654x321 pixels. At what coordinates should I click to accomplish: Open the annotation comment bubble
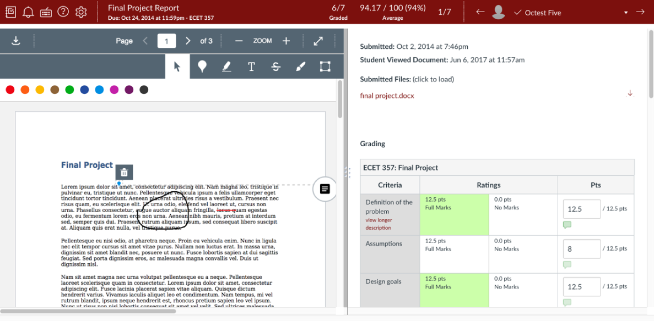[x=325, y=189]
